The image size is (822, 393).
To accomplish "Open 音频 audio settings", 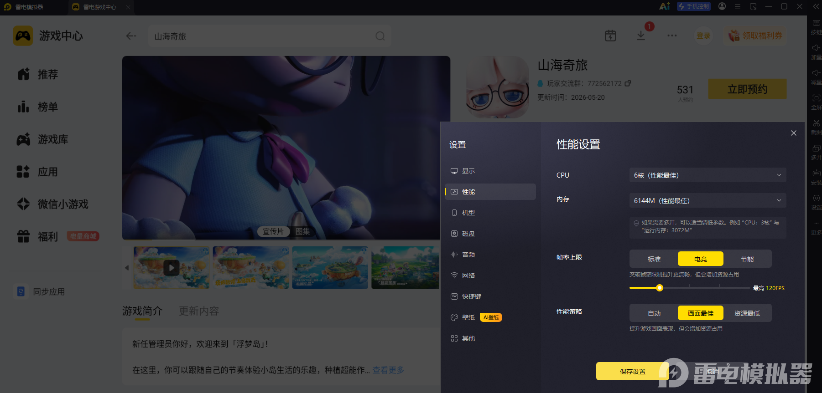I will click(490, 255).
